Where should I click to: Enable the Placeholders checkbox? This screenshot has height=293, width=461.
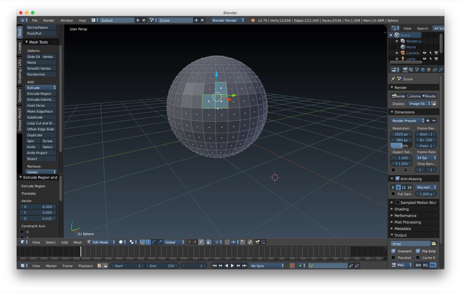(x=393, y=258)
